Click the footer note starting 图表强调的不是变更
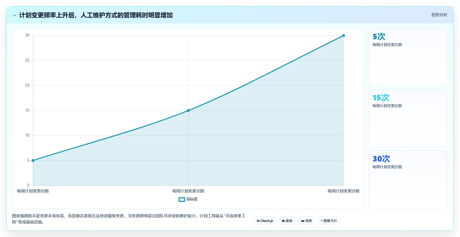460x237 pixels. click(x=129, y=219)
